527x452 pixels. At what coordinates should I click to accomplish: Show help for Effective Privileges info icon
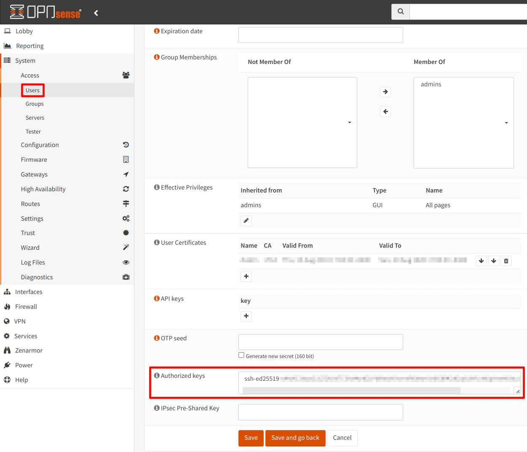[x=157, y=187]
